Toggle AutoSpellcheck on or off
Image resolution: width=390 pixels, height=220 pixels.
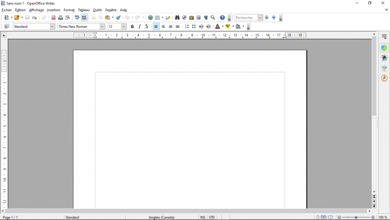click(x=84, y=18)
